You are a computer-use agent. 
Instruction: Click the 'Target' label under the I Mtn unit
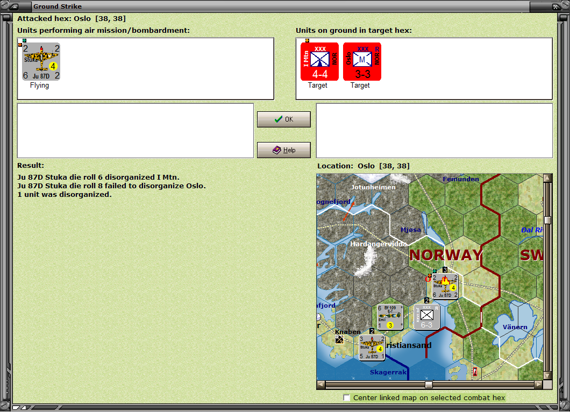pyautogui.click(x=318, y=86)
